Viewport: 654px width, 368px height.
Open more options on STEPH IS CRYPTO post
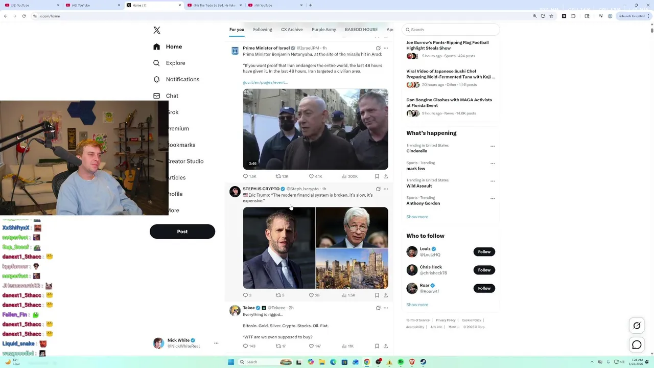[x=386, y=189]
